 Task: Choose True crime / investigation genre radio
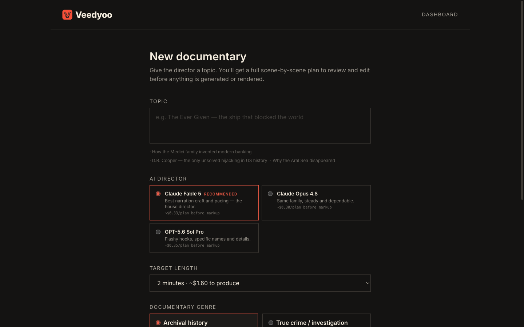(x=271, y=323)
